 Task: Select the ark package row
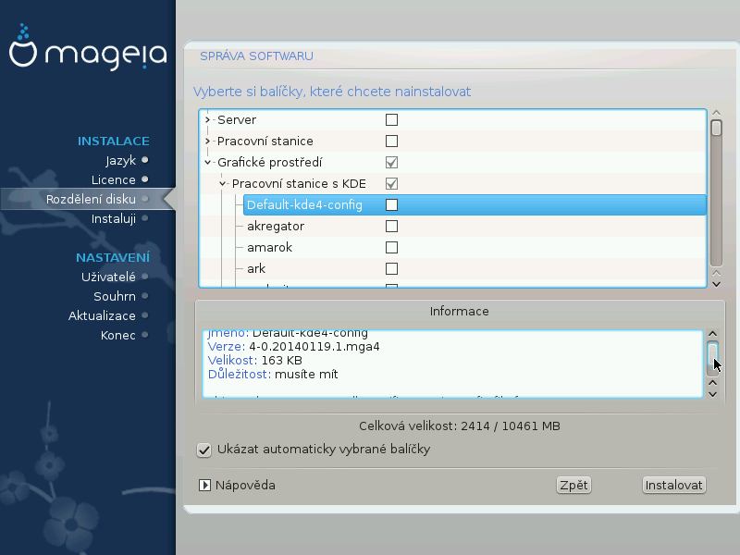click(257, 269)
